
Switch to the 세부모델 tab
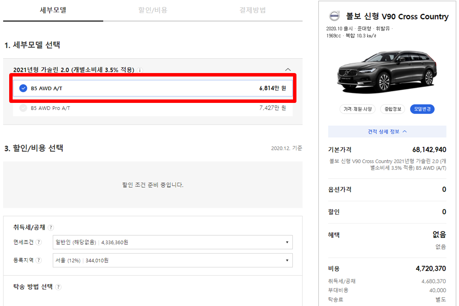pyautogui.click(x=53, y=10)
